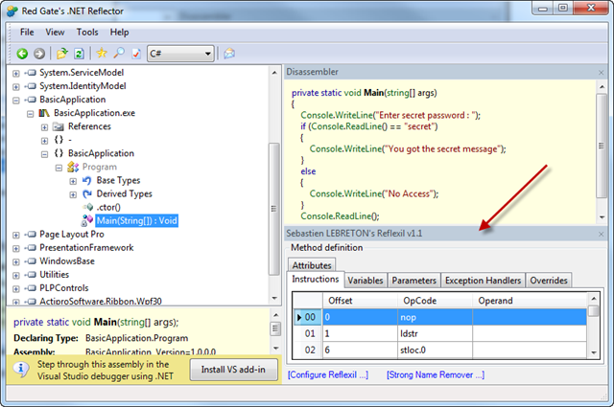
Task: Click the Refresh toolbar icon
Action: [79, 54]
